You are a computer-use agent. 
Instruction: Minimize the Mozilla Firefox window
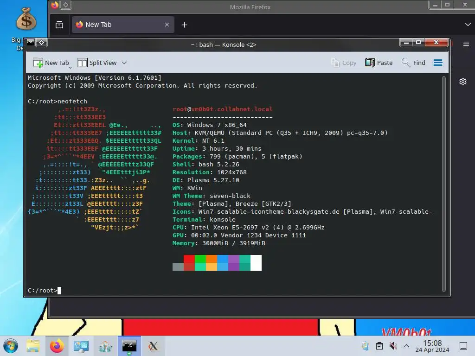point(435,5)
